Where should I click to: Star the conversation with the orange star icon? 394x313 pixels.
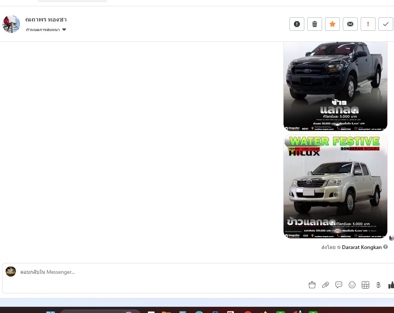click(x=332, y=24)
